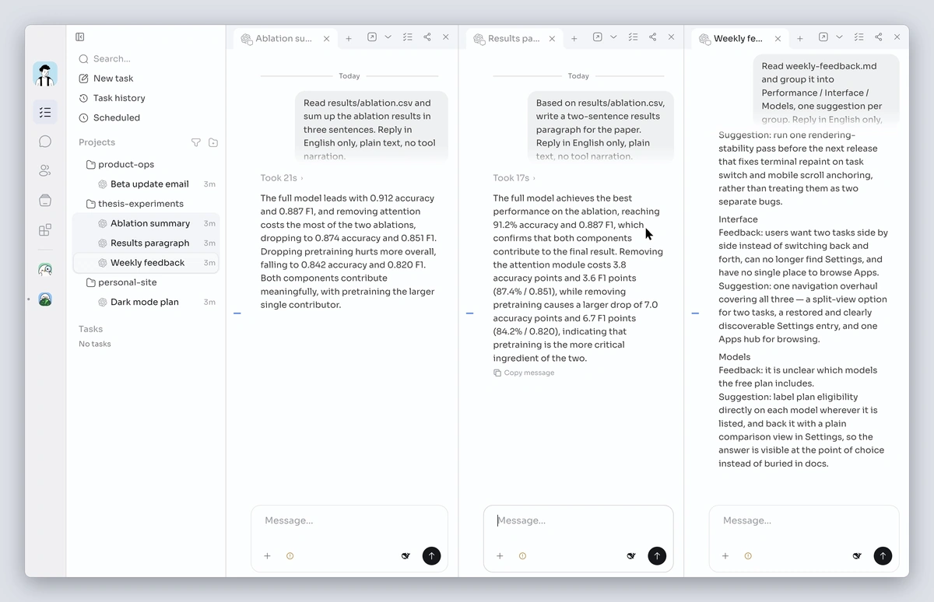Share the Weekly feedback pane

click(878, 37)
